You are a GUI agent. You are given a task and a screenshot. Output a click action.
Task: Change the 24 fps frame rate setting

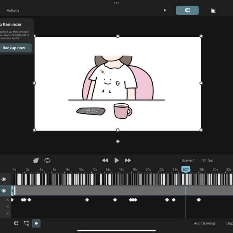click(x=207, y=160)
